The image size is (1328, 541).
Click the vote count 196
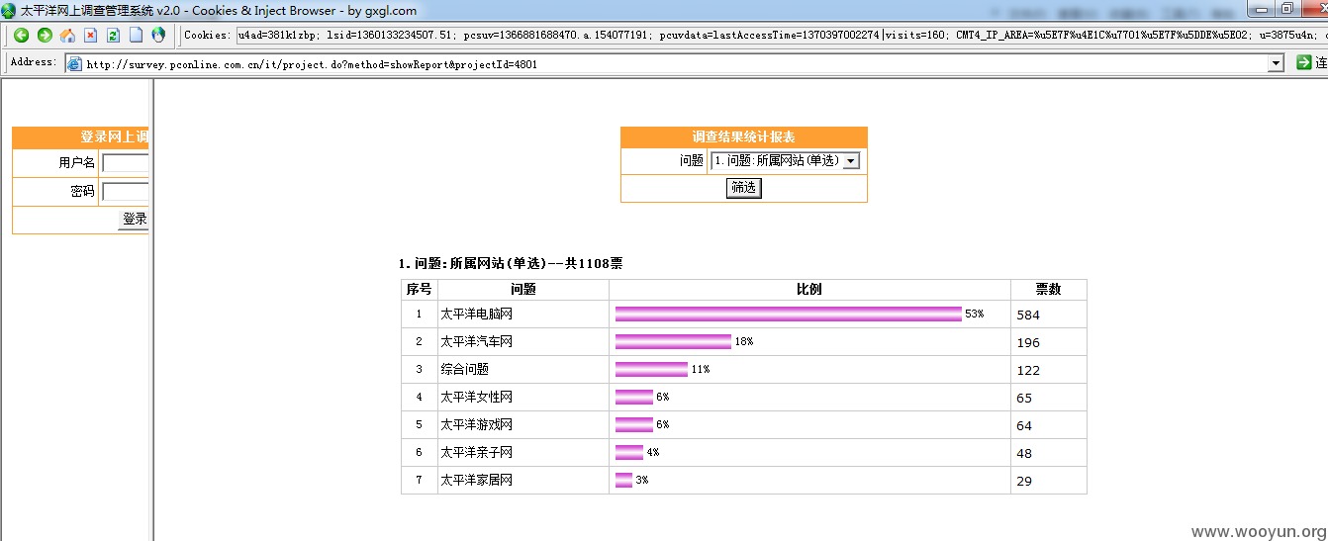pos(1028,343)
